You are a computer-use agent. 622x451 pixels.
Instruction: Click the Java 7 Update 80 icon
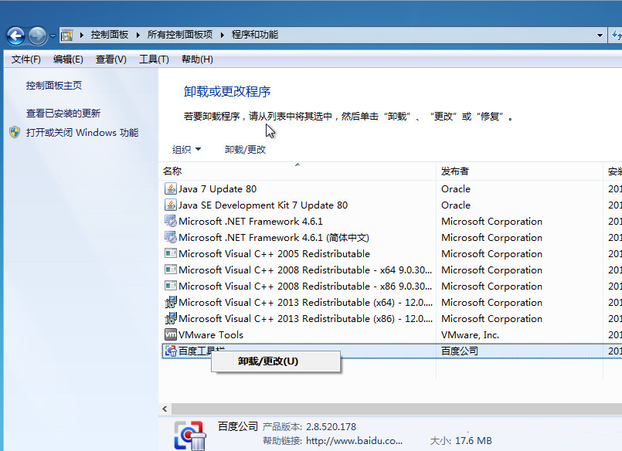coord(171,188)
